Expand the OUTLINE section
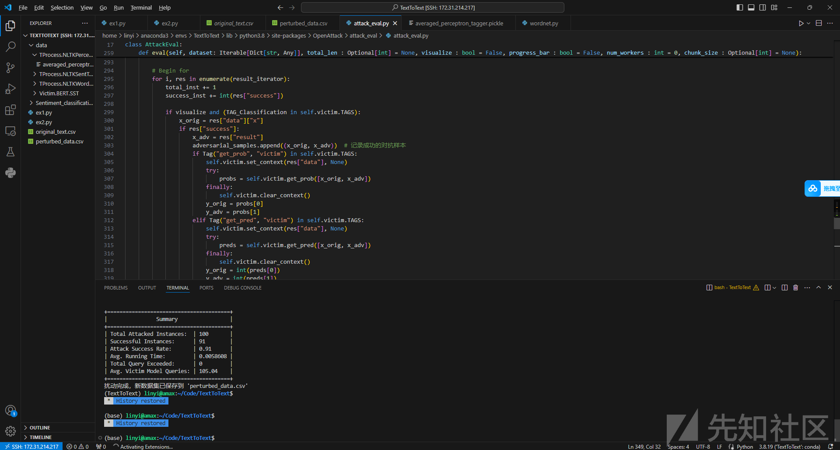 click(x=58, y=428)
